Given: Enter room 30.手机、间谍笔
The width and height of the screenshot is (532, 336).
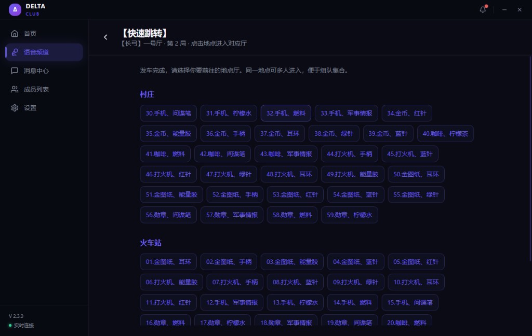Looking at the screenshot, I should coord(168,113).
